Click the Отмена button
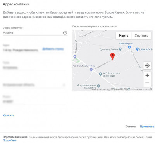The image size is (155, 143). pyautogui.click(x=131, y=126)
